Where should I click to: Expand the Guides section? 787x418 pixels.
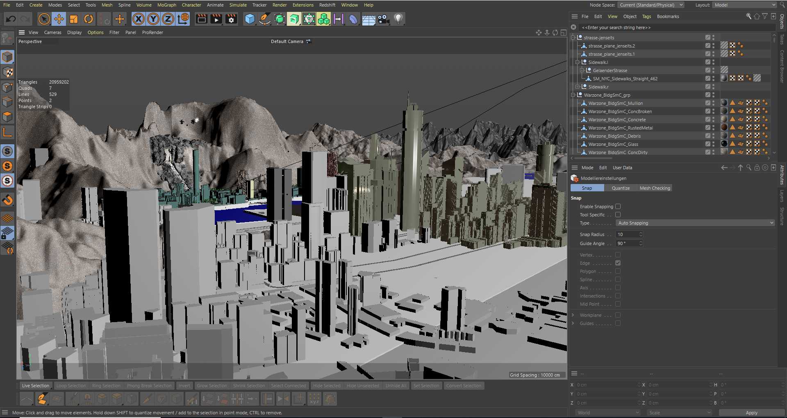click(x=573, y=323)
